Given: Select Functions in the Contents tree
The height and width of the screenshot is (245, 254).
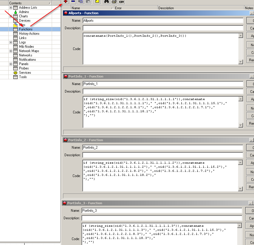Looking at the screenshot, I should click(x=26, y=29).
